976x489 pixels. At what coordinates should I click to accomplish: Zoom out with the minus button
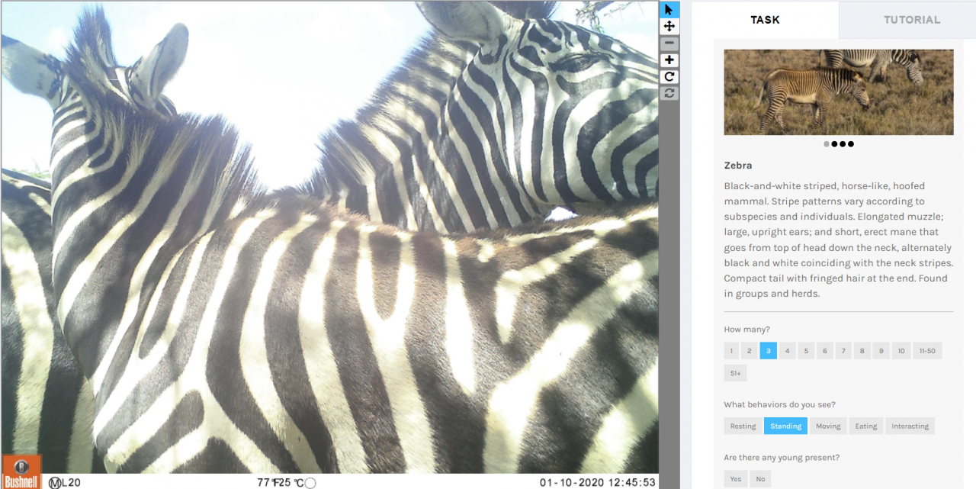pos(669,43)
